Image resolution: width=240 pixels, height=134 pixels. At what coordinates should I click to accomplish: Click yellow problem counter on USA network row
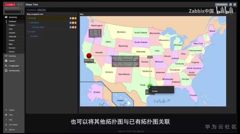click(73, 23)
